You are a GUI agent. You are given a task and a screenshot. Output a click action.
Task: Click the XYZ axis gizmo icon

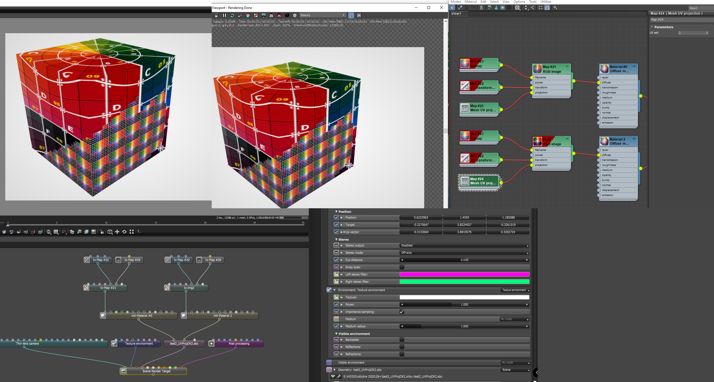click(139, 232)
